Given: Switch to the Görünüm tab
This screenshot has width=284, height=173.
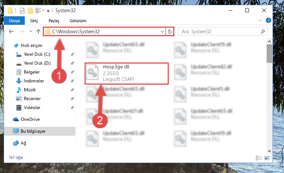Looking at the screenshot, I should (x=78, y=21).
